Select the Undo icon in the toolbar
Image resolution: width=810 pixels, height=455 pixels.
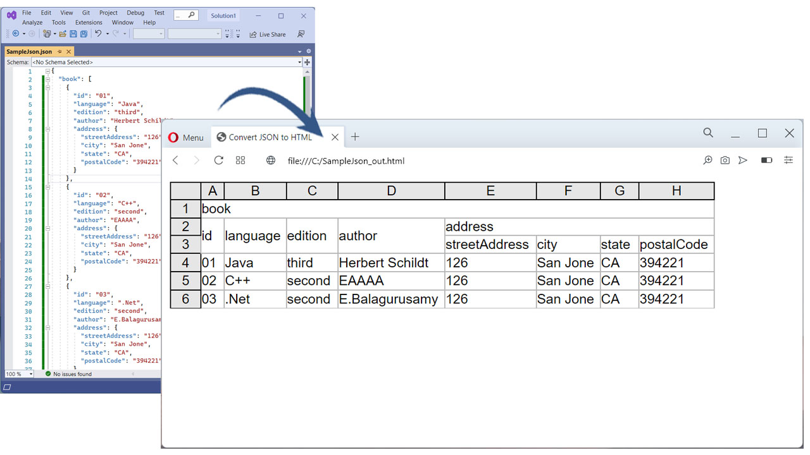point(98,34)
